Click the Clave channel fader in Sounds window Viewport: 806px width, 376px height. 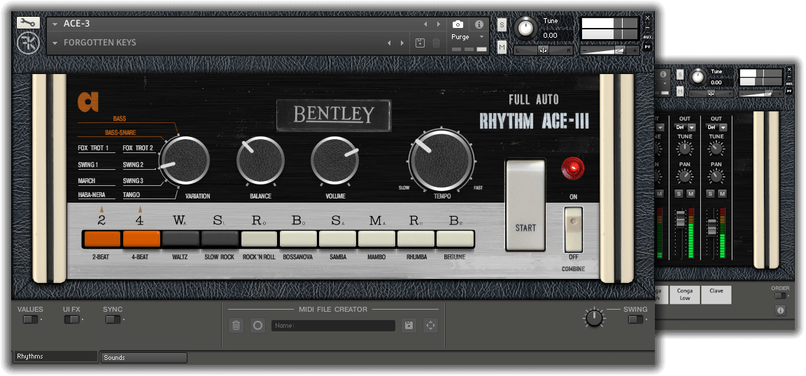click(x=712, y=227)
